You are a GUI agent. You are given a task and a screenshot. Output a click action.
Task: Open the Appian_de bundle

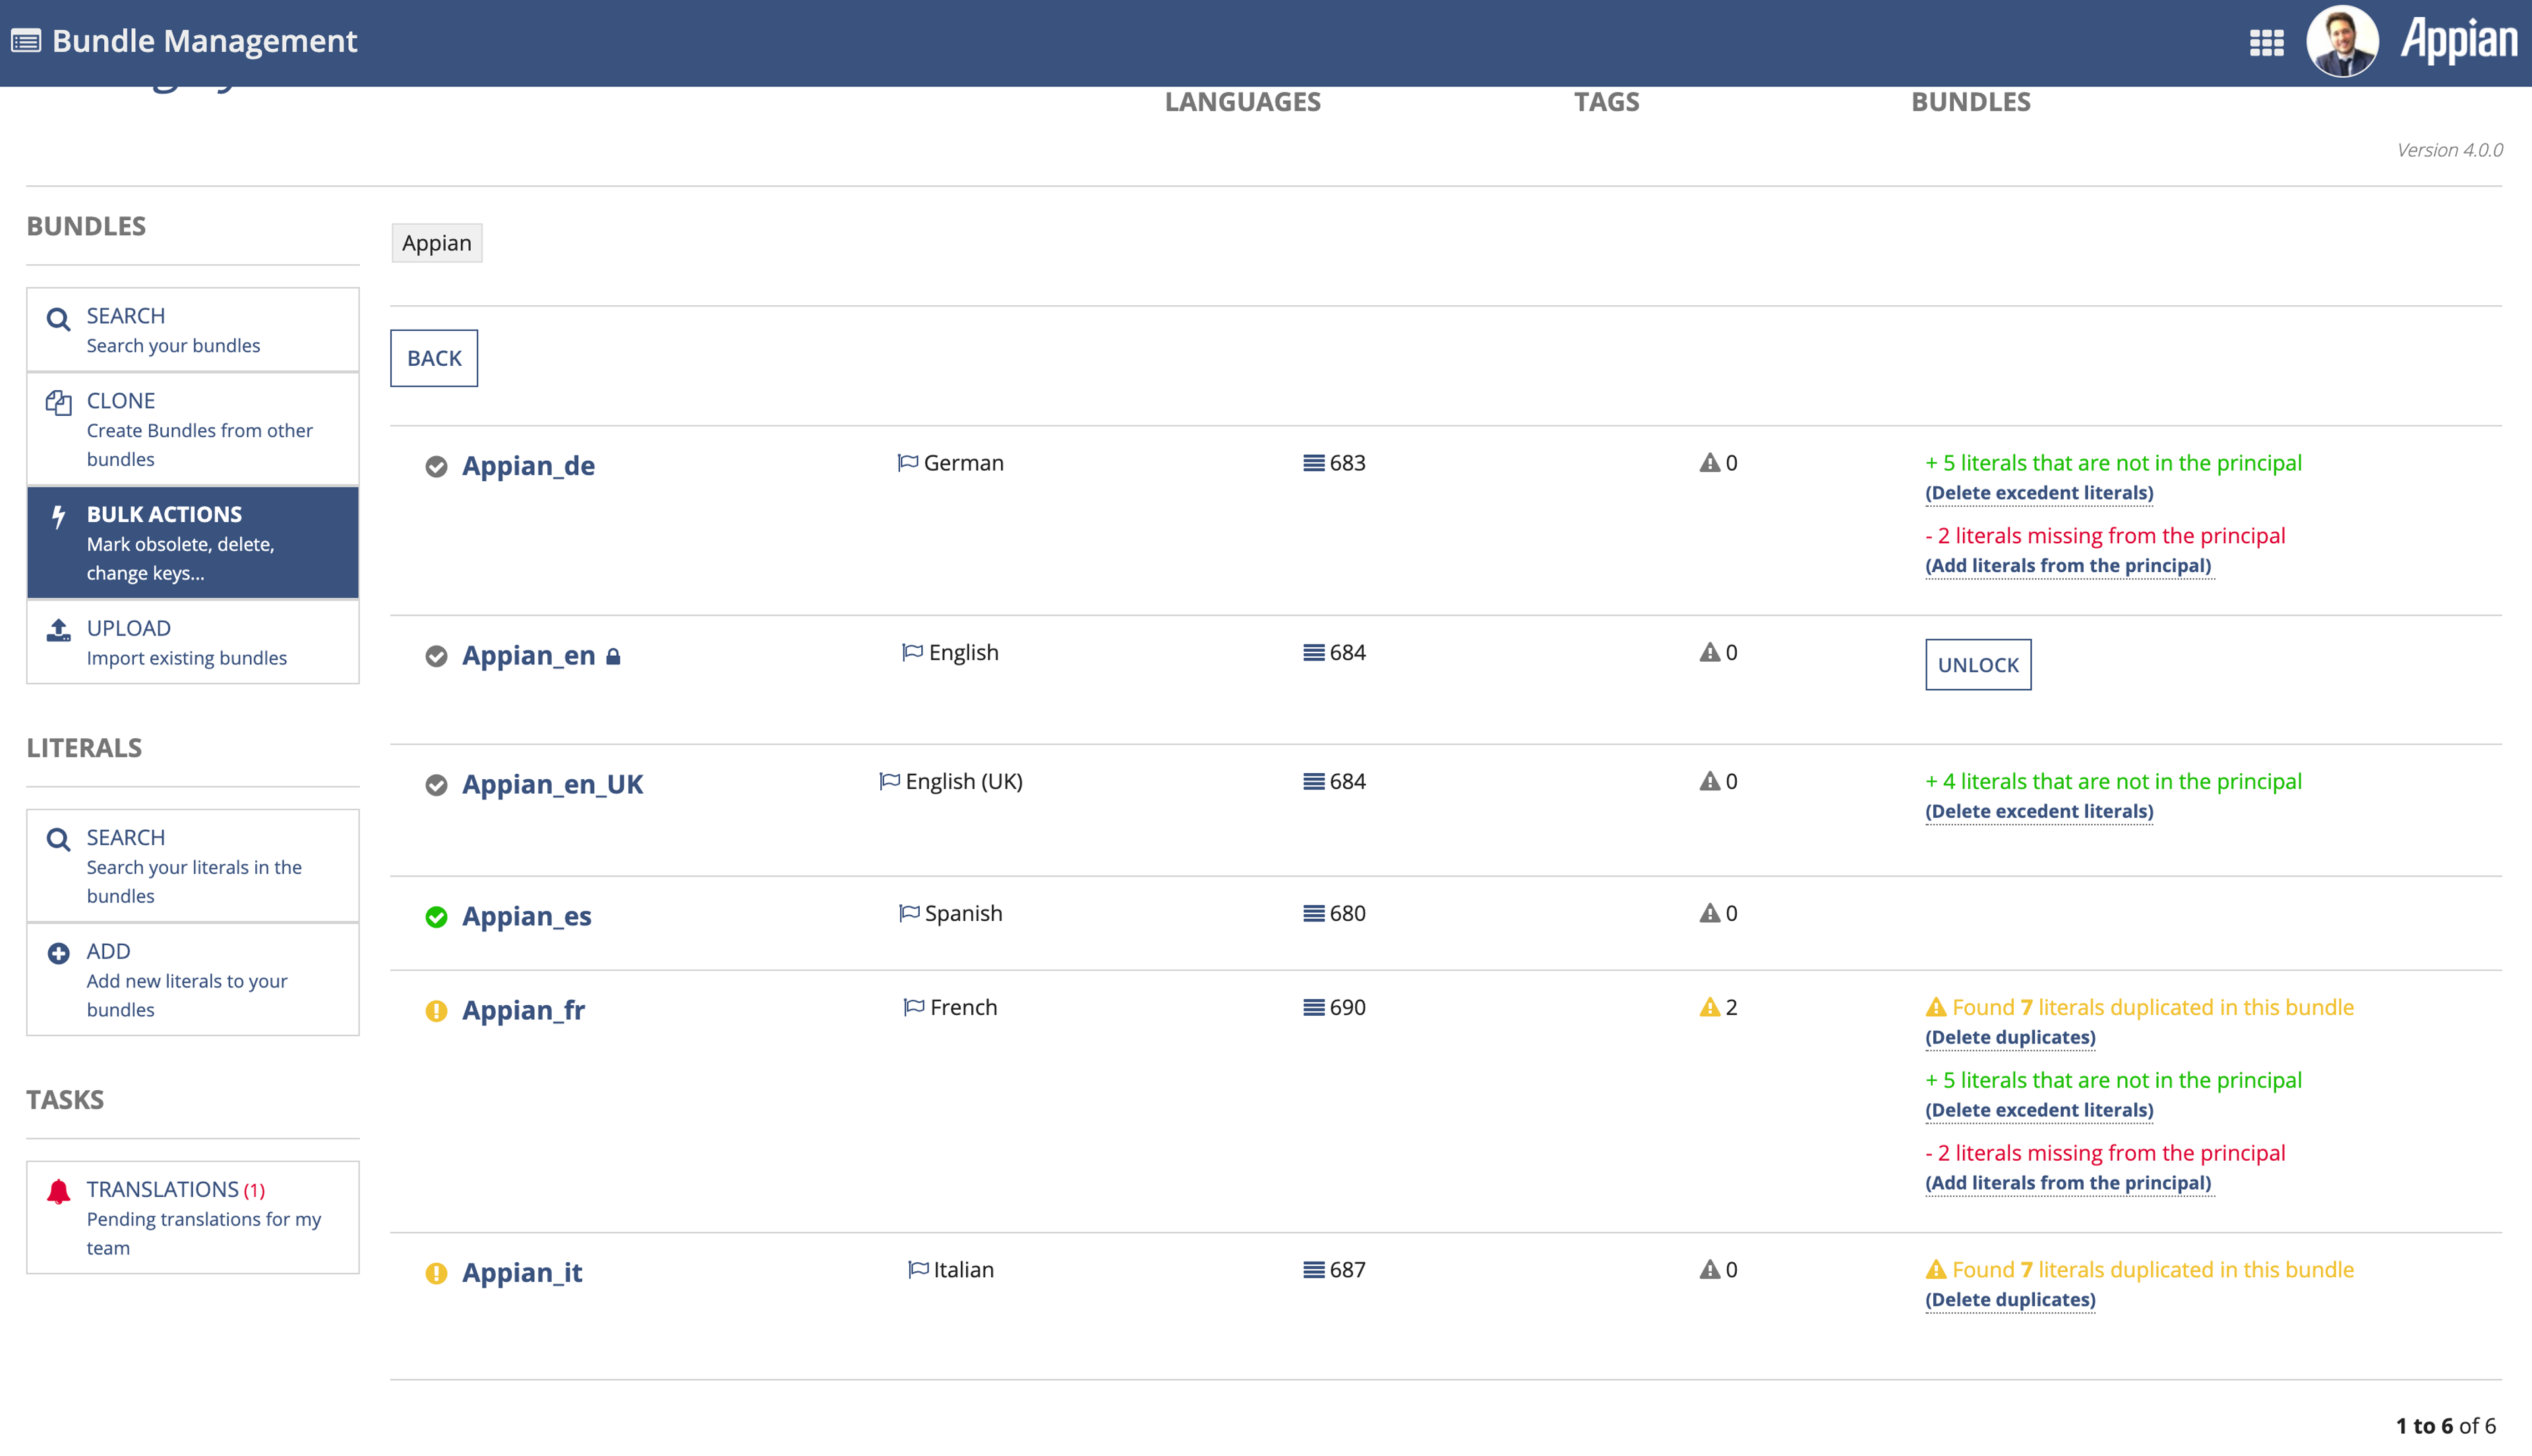click(528, 466)
